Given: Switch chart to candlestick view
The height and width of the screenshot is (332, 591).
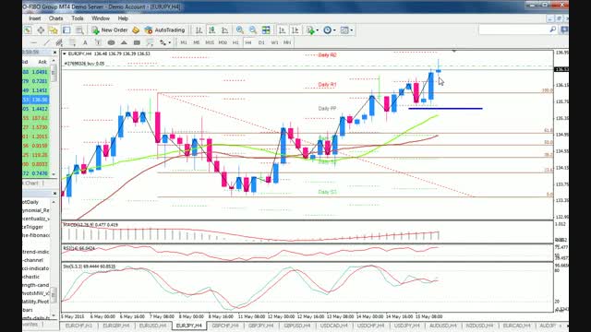Looking at the screenshot, I should (x=211, y=30).
